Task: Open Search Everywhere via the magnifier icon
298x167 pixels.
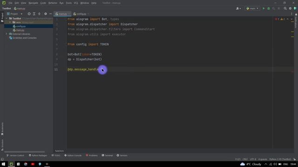Action: click(285, 8)
